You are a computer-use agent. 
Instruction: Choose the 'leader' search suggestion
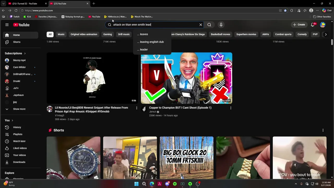tap(152, 49)
